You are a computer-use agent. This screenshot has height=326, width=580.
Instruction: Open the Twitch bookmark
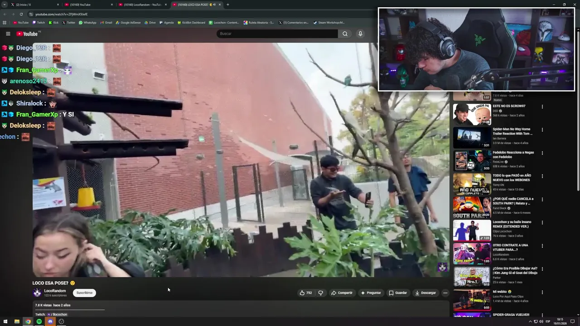click(38, 23)
